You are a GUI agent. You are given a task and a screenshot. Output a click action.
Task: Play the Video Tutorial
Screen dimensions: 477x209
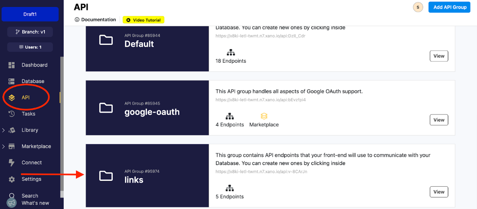[144, 20]
